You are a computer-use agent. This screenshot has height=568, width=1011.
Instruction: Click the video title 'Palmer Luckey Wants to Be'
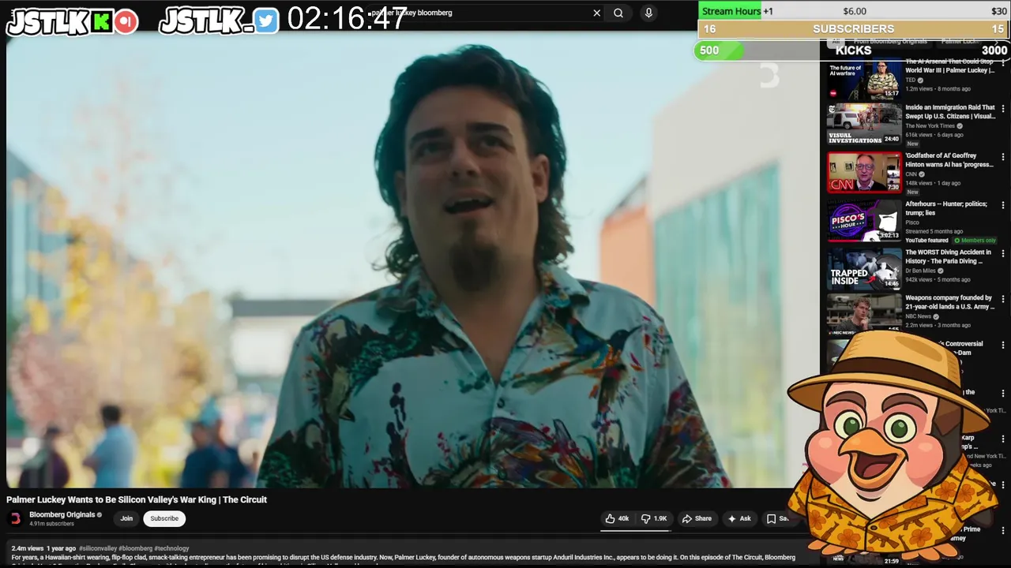tap(137, 499)
